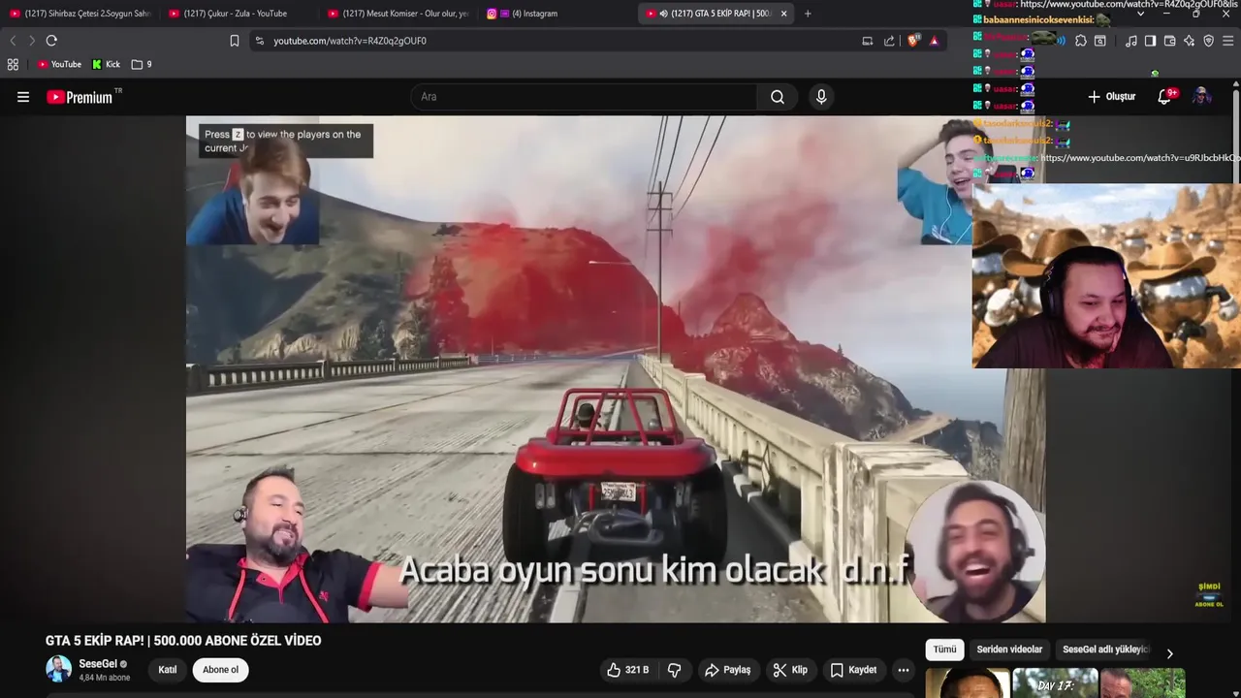Viewport: 1241px width, 698px height.
Task: Click the video title GTA 5 EKİP RAP!
Action: click(x=183, y=641)
